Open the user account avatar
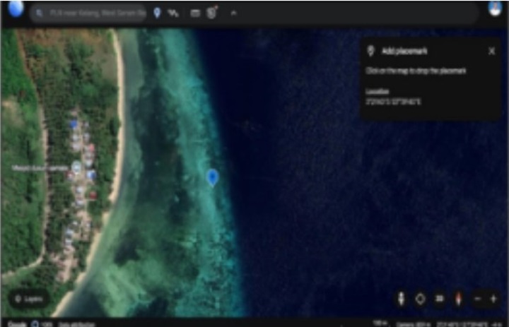 pyautogui.click(x=494, y=8)
